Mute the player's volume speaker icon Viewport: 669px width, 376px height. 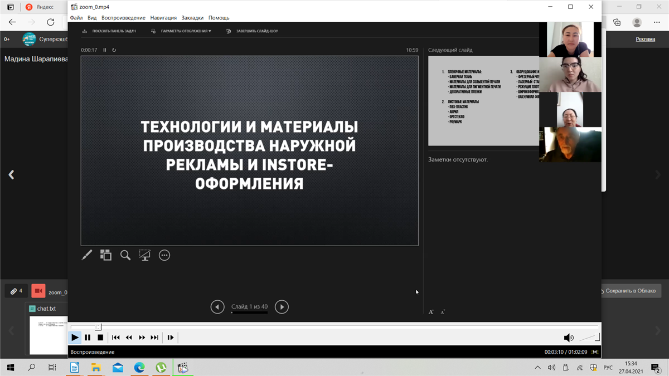tap(568, 338)
